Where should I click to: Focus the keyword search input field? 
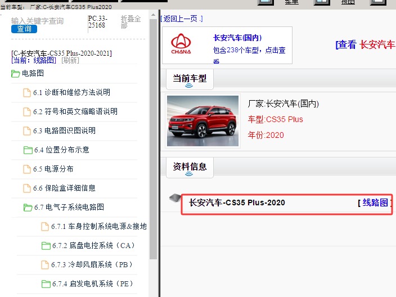pyautogui.click(x=37, y=21)
